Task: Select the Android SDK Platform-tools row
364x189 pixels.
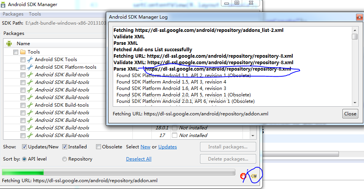Action: point(65,67)
